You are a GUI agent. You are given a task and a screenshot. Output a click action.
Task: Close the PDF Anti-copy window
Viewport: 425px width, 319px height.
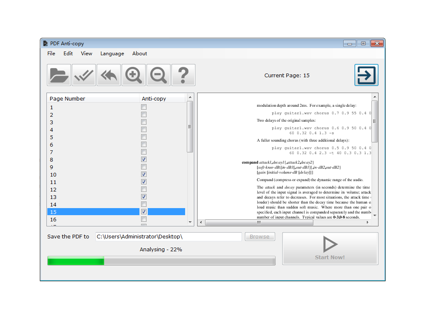coord(377,43)
